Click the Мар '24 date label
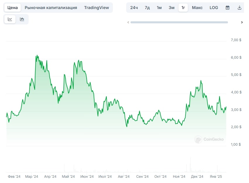Viewport: 249px width, 183px height. click(x=32, y=177)
